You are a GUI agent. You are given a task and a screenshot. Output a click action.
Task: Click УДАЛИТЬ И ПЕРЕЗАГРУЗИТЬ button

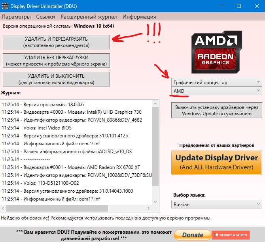pyautogui.click(x=56, y=42)
